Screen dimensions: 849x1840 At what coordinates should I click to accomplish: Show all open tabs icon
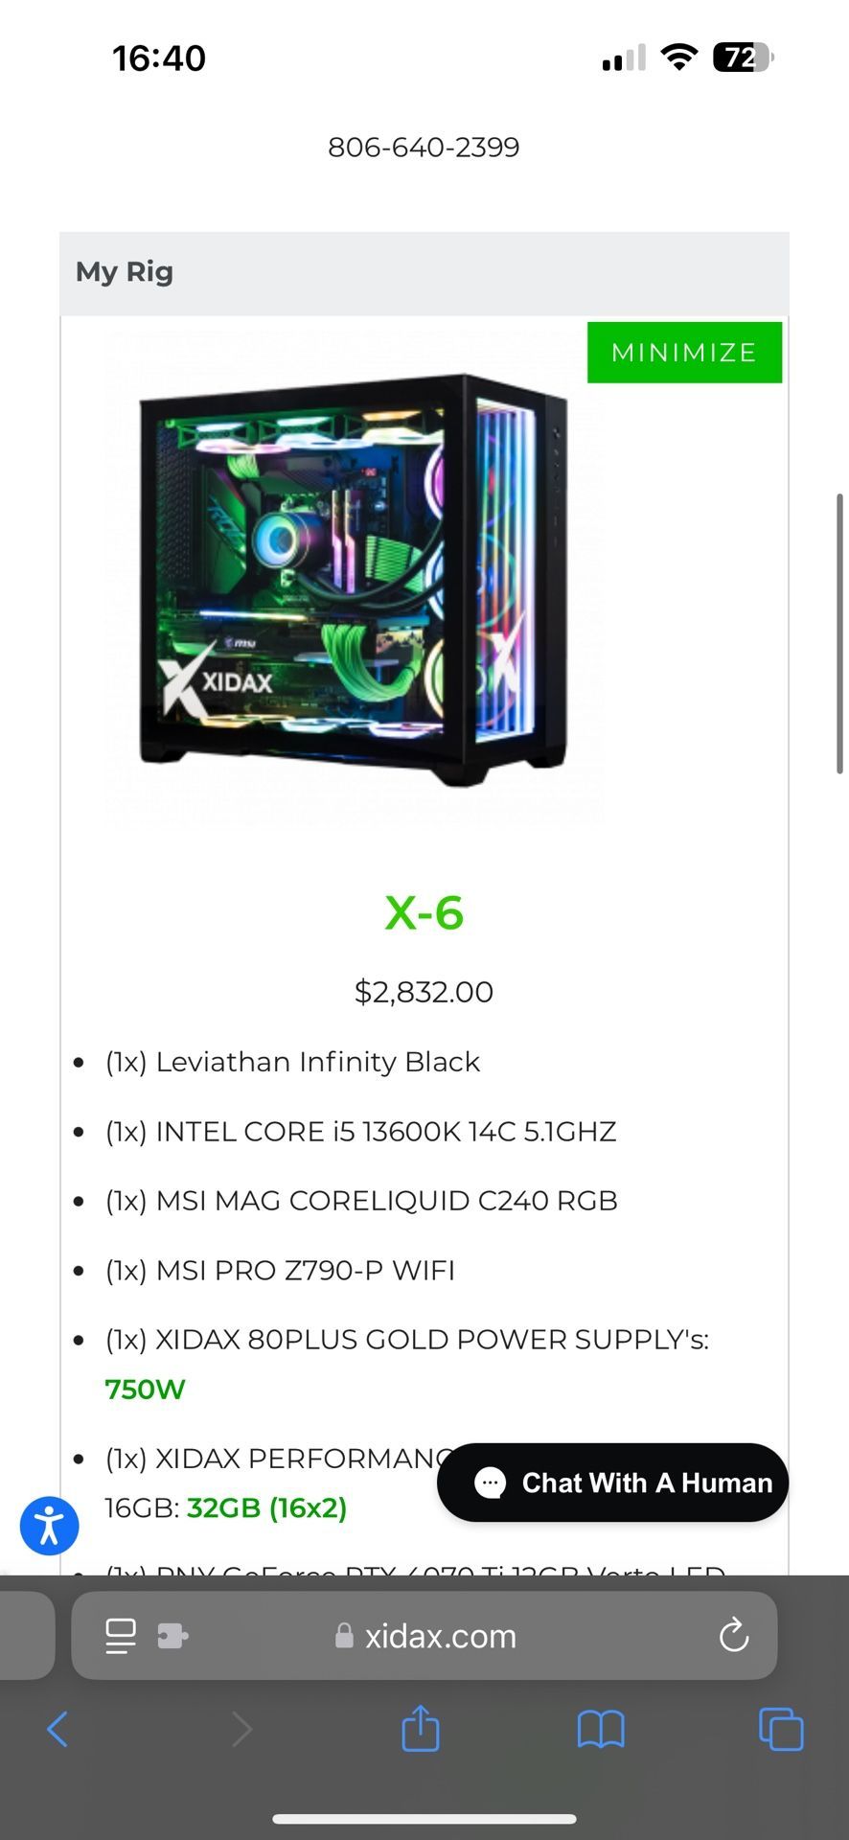(x=781, y=1729)
